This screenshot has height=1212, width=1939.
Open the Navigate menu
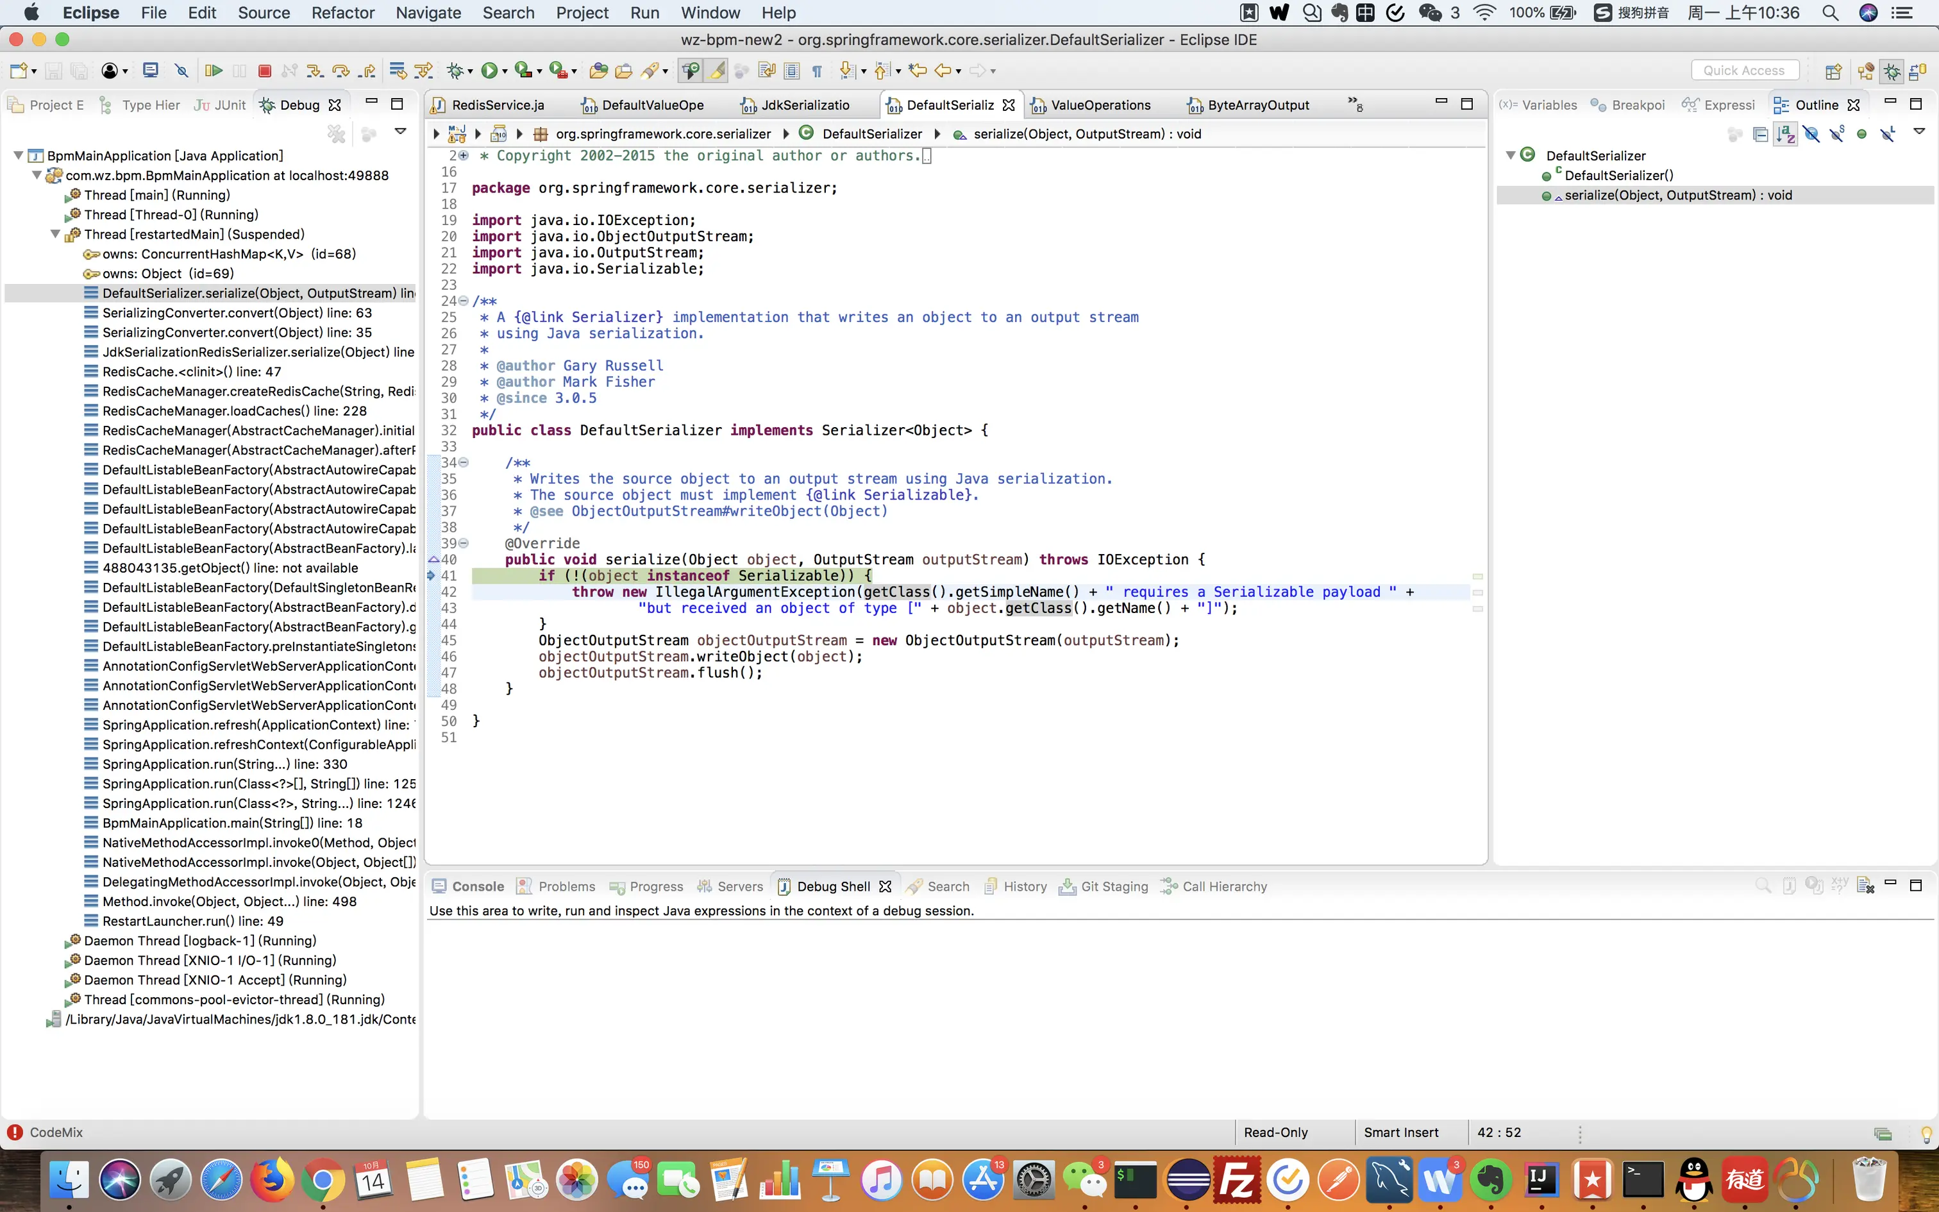(x=428, y=13)
